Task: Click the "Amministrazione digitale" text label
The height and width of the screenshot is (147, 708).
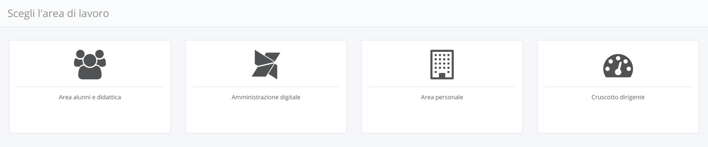Action: (266, 97)
